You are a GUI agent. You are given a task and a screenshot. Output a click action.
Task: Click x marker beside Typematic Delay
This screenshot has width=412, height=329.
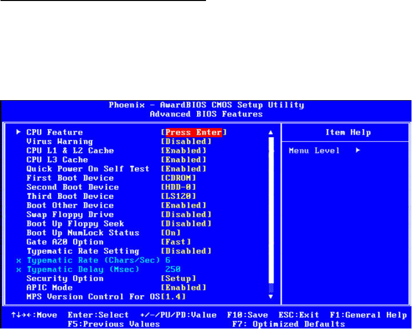point(18,270)
